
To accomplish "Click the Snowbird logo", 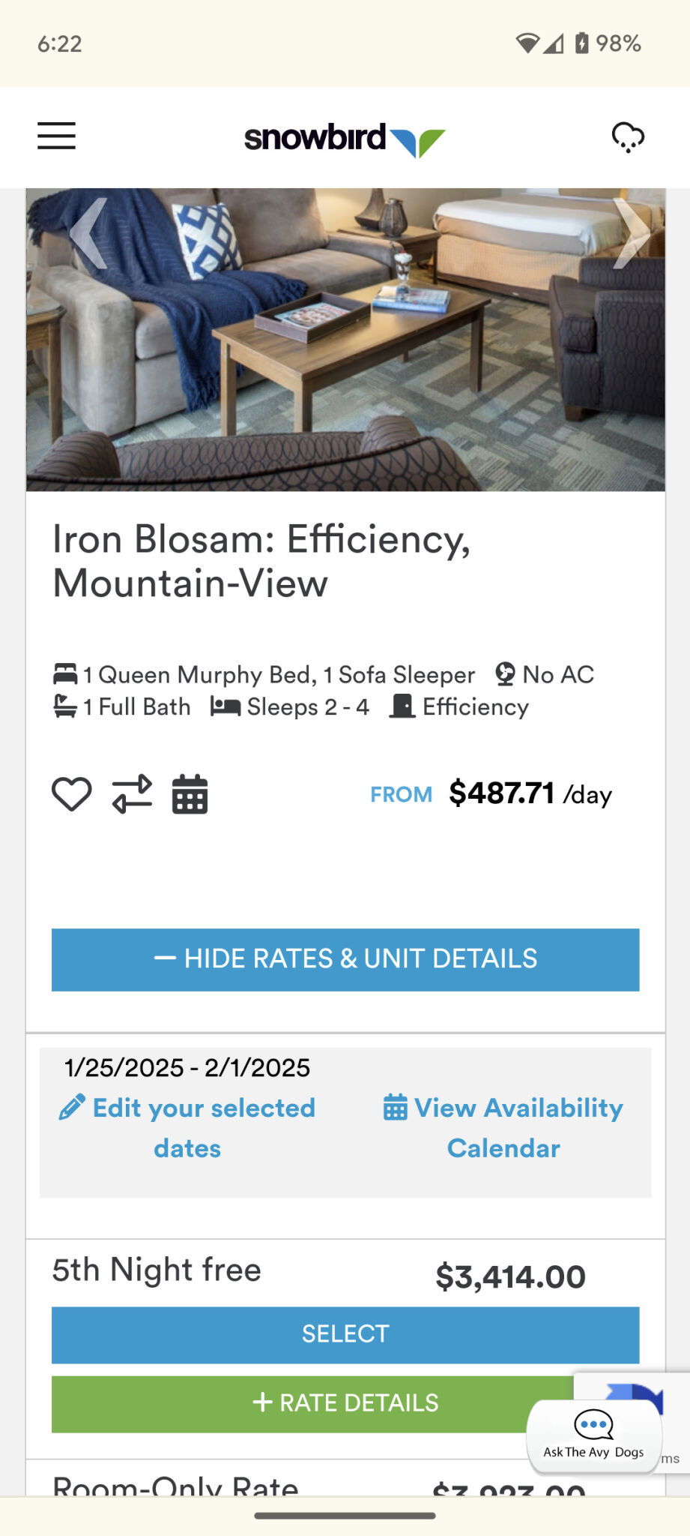I will click(345, 139).
